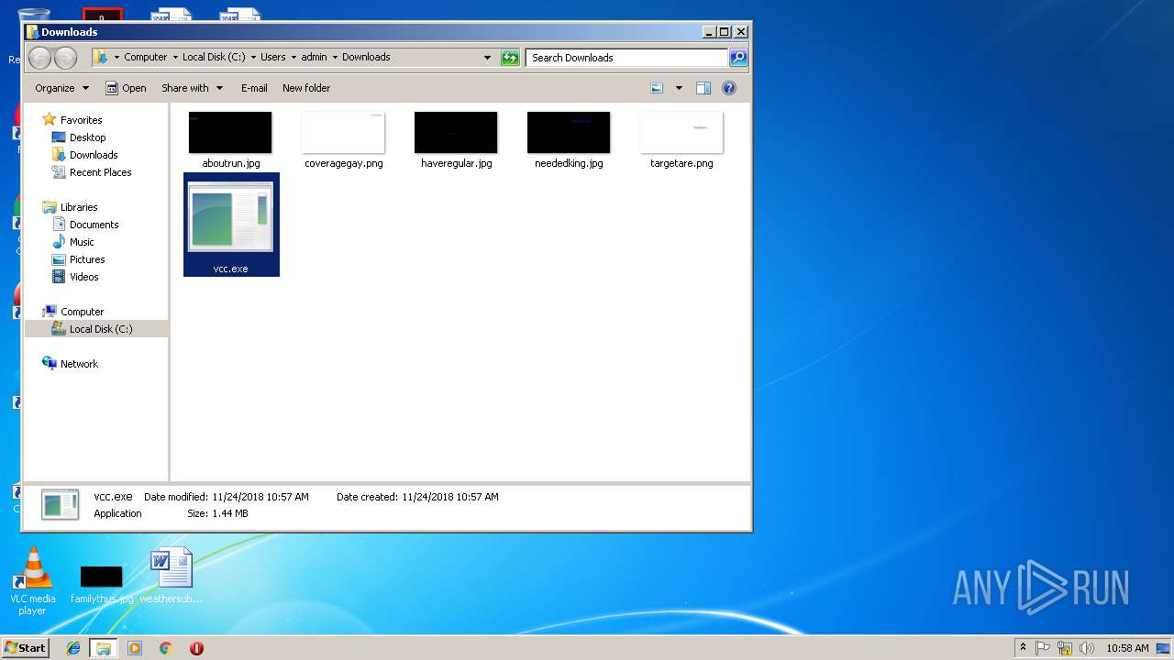The width and height of the screenshot is (1174, 660).
Task: Click the Date modified value in details pane
Action: (260, 497)
